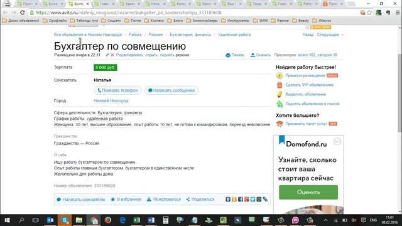
Task: Click Написать сообщение button
Action: [171, 90]
